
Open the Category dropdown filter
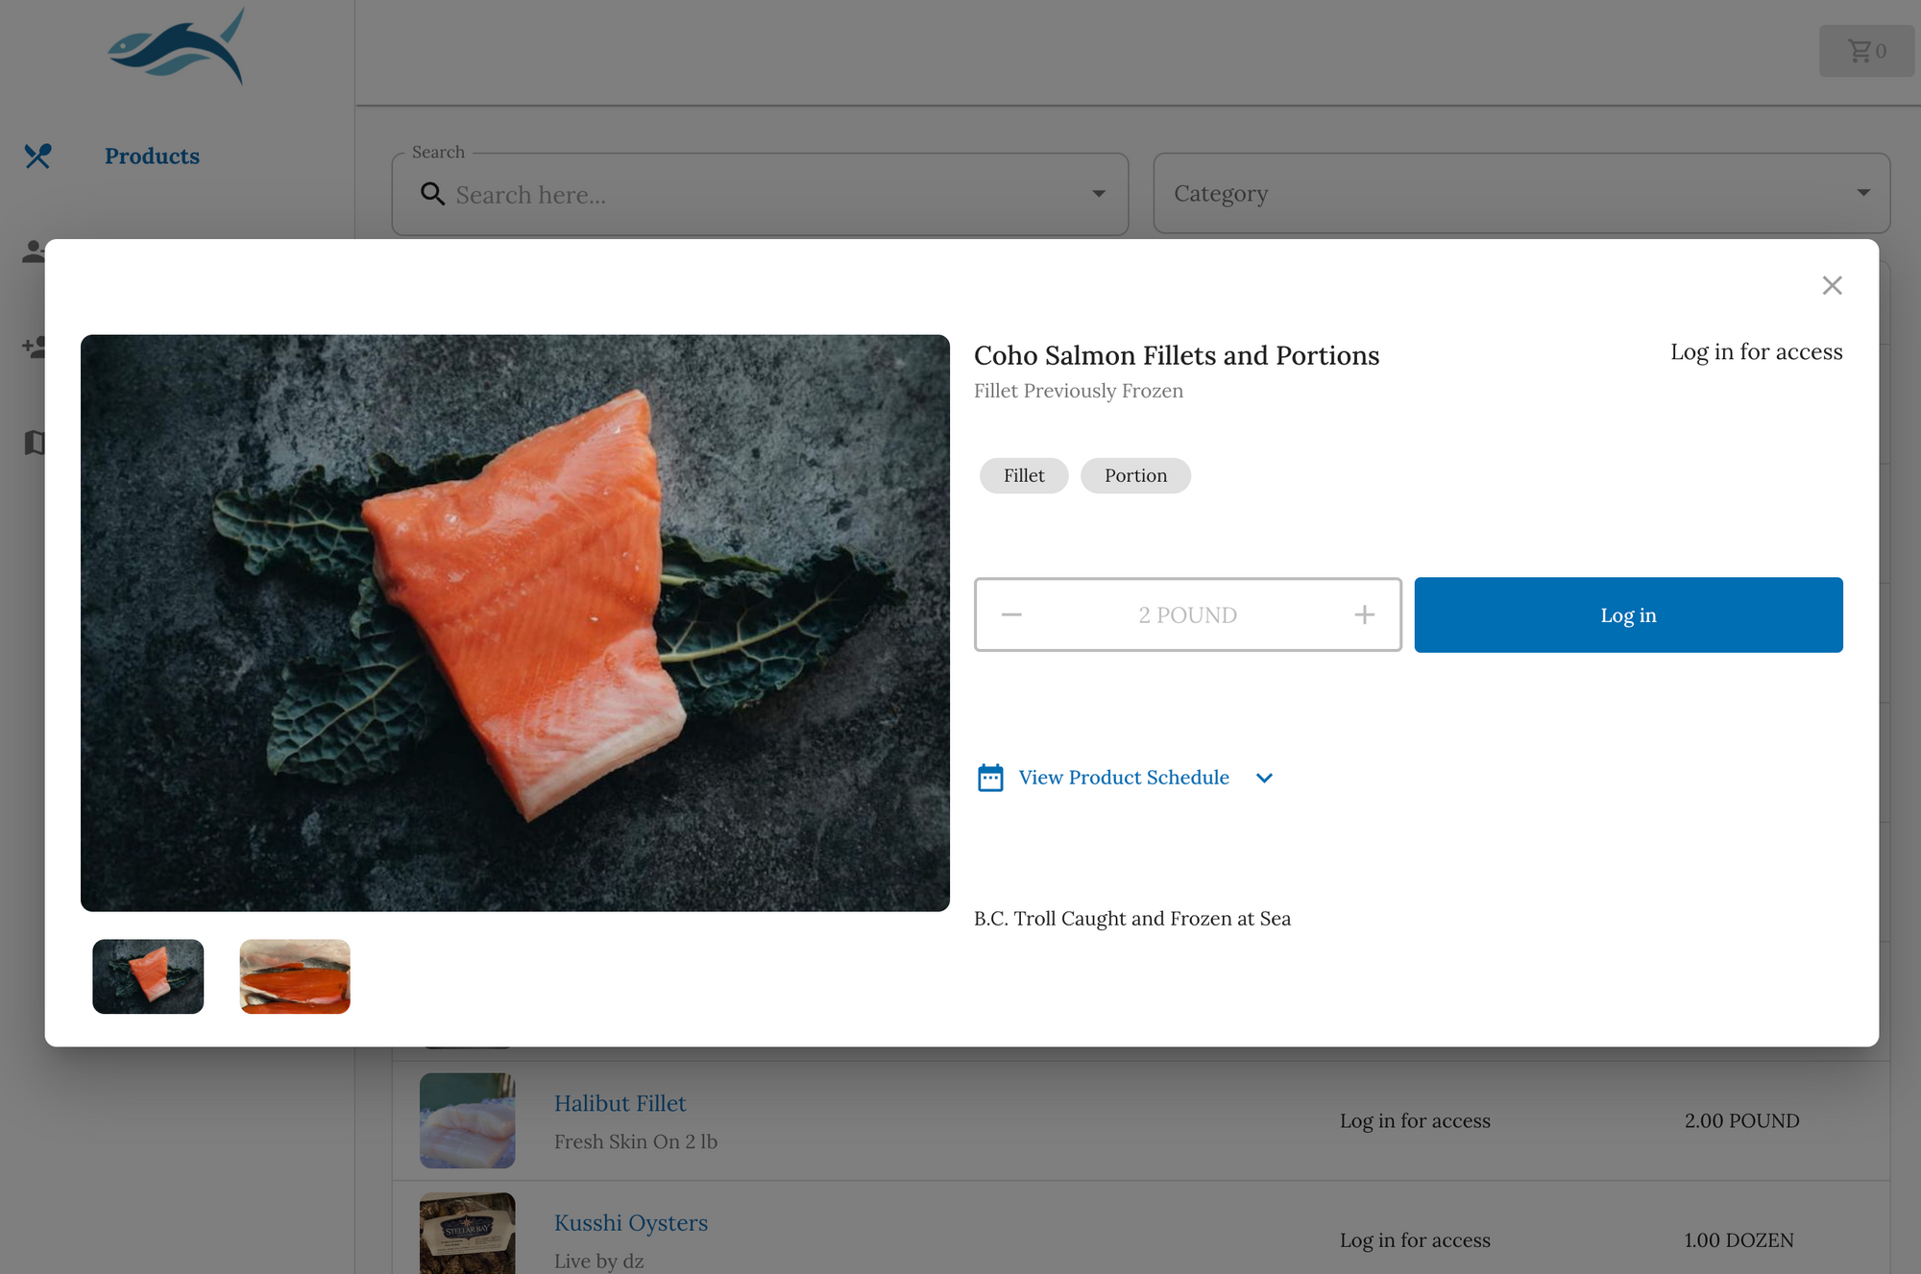click(x=1520, y=192)
